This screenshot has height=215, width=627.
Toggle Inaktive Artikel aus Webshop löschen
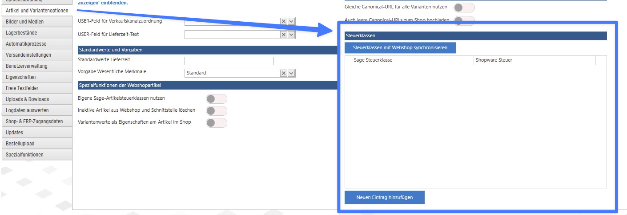(x=216, y=111)
